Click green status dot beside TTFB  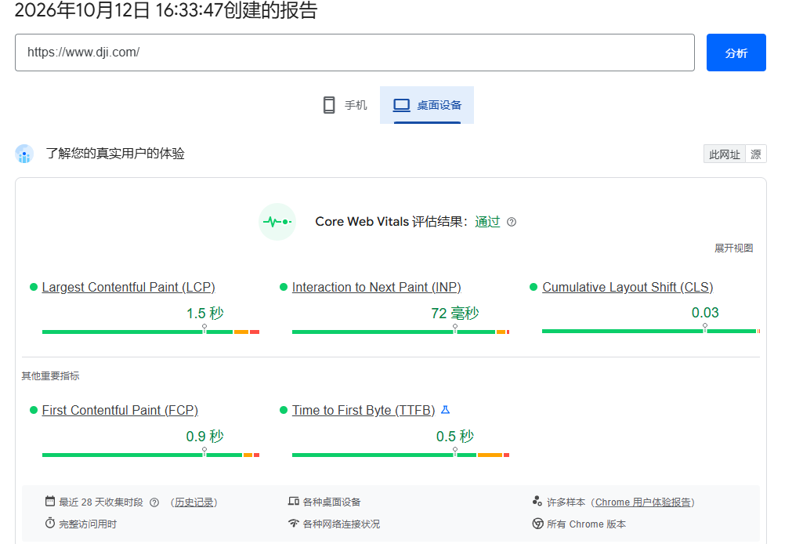tap(283, 410)
